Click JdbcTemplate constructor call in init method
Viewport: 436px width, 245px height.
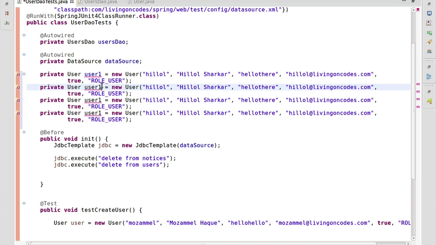[156, 145]
